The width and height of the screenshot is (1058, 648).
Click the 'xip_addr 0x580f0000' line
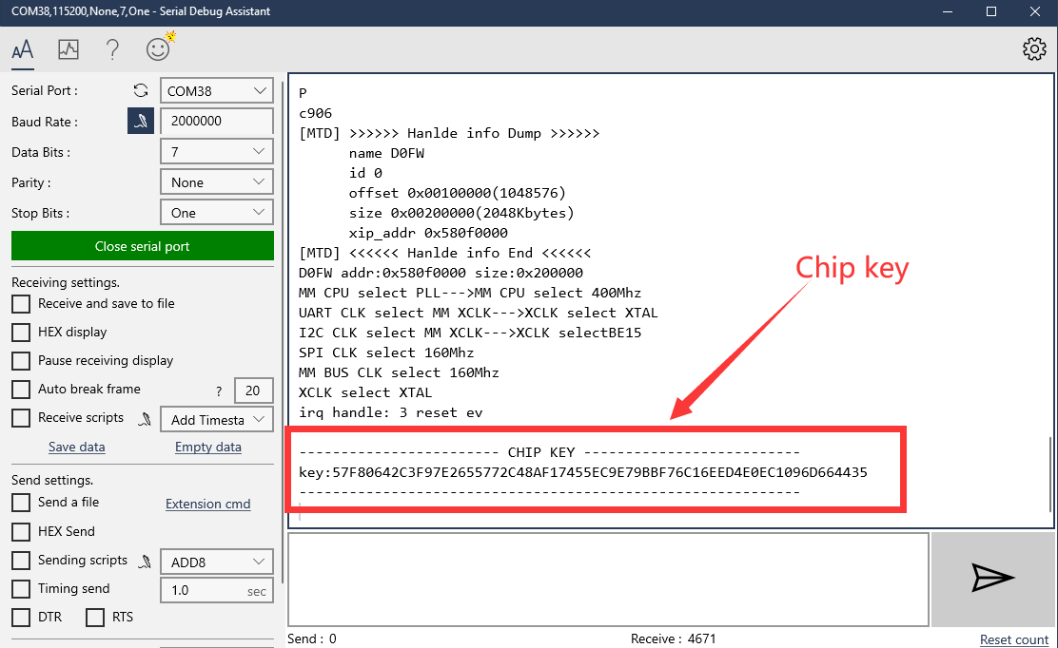428,233
